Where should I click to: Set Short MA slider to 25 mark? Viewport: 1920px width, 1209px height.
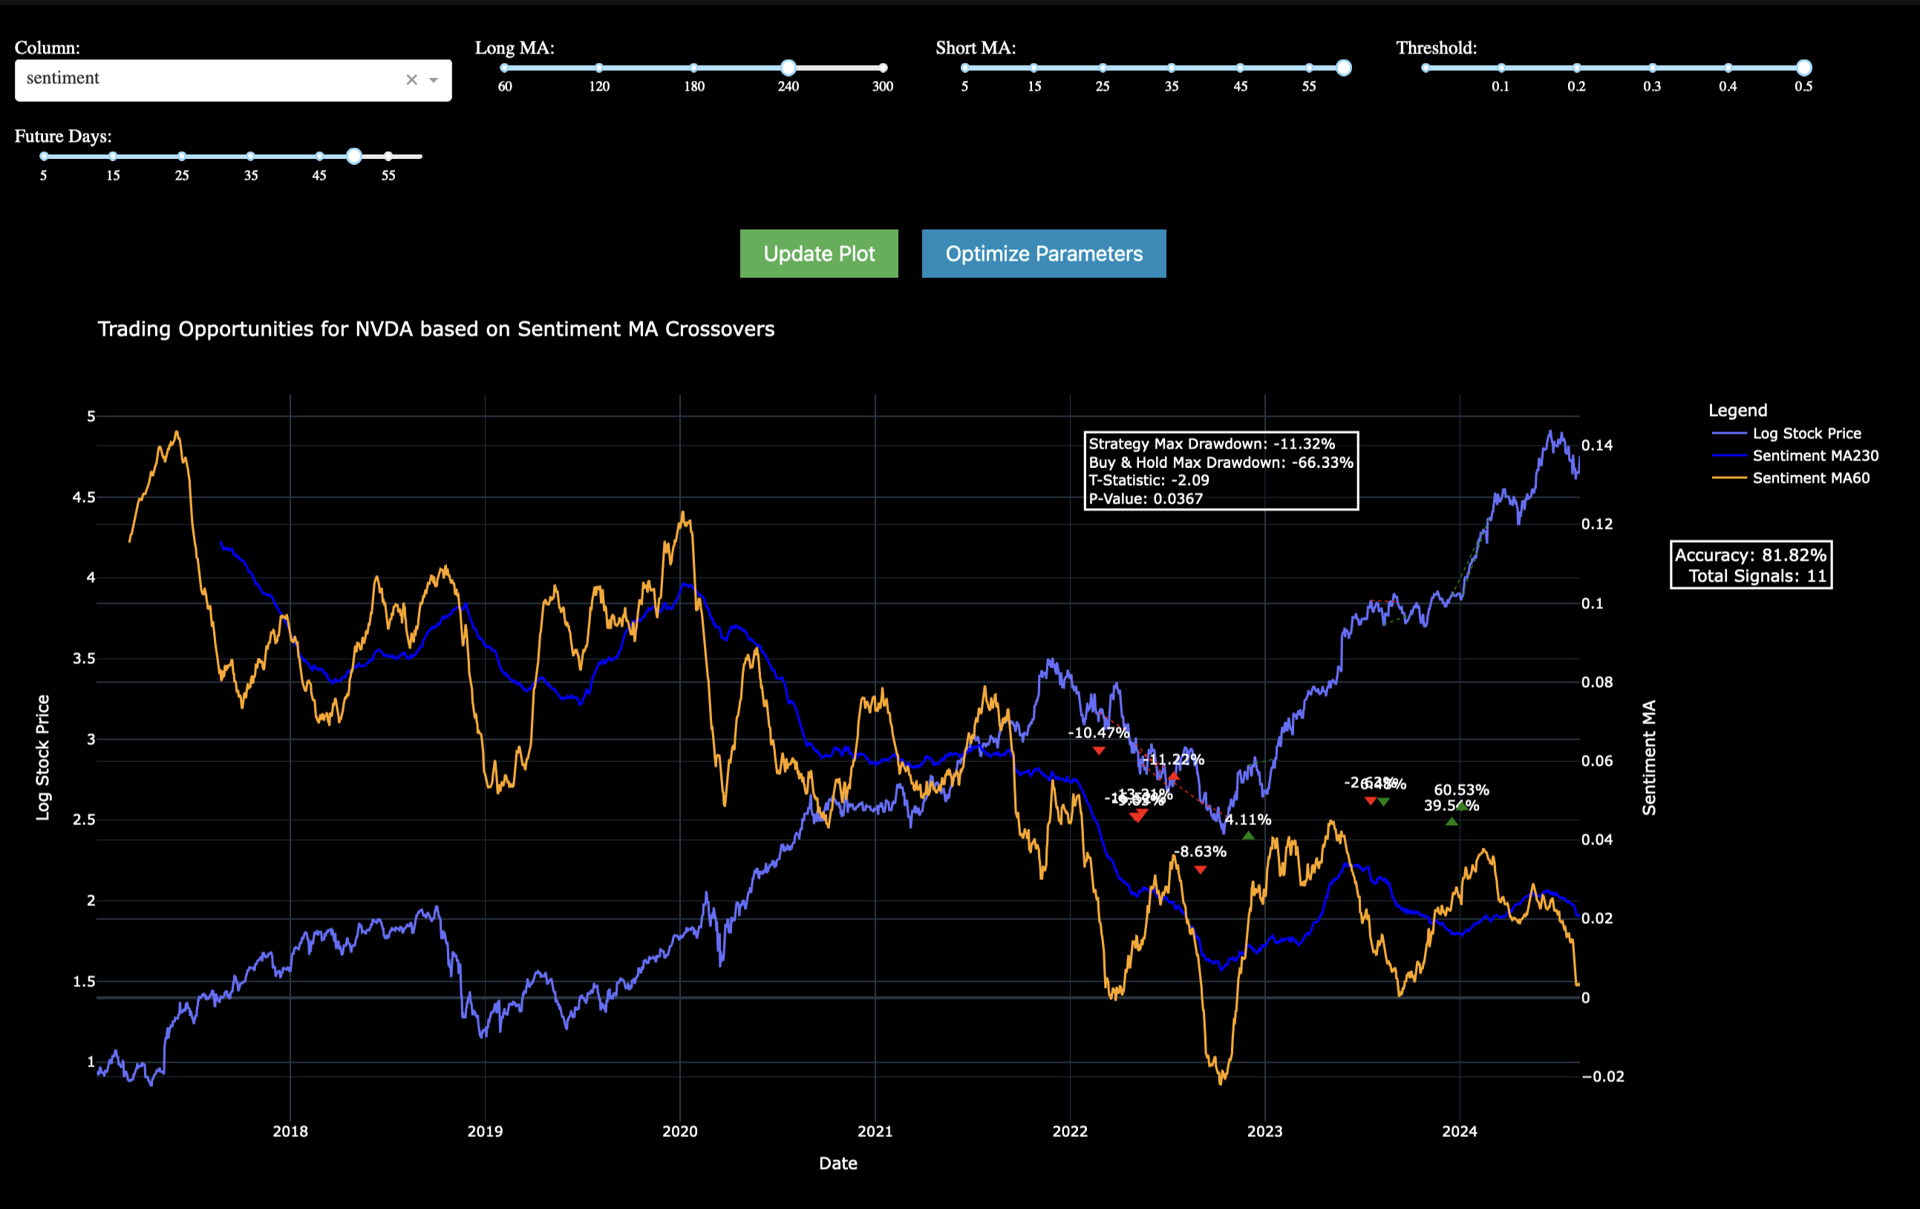point(1102,68)
